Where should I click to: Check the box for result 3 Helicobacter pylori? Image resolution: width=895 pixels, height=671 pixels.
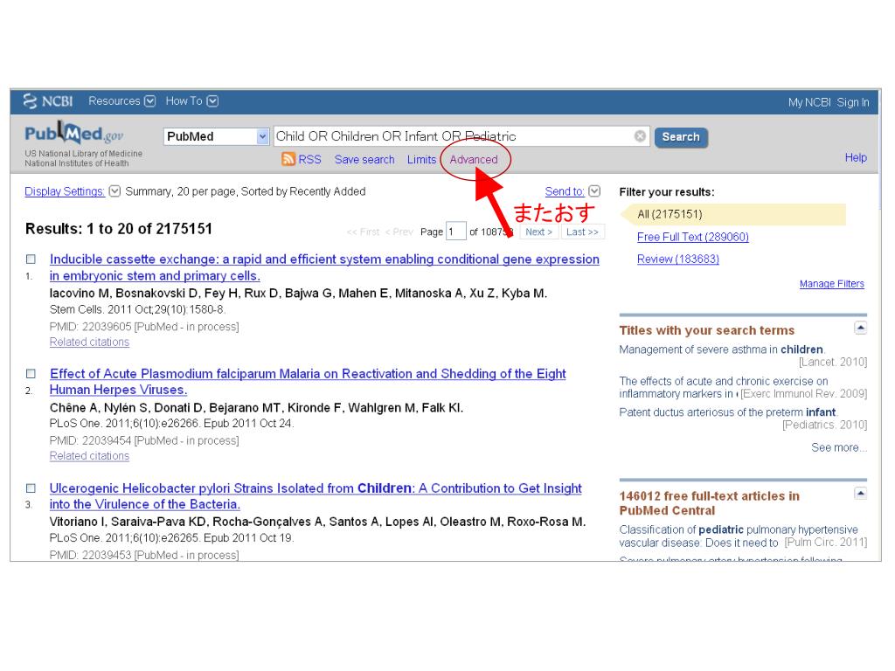[31, 488]
